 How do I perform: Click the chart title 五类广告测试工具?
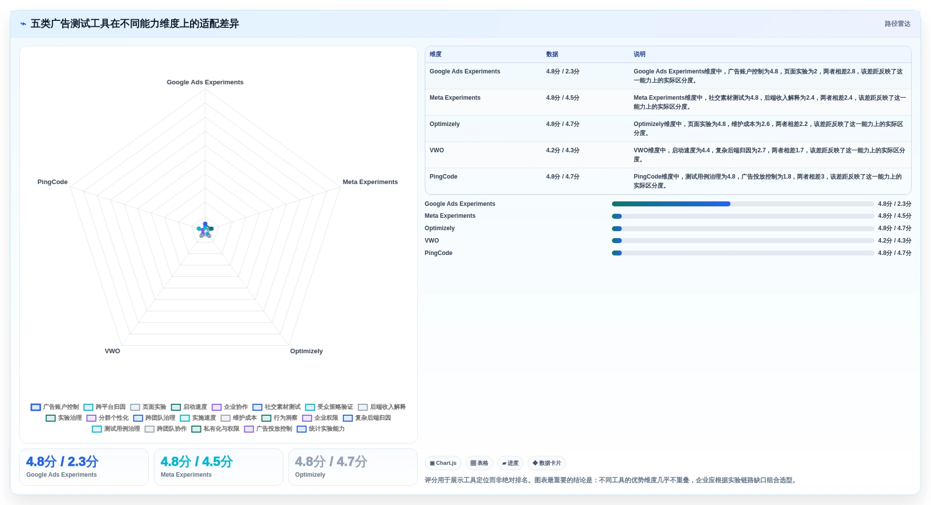[x=134, y=24]
